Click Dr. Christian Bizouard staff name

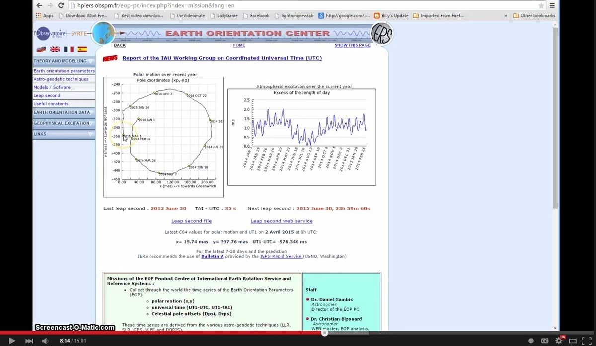336,319
